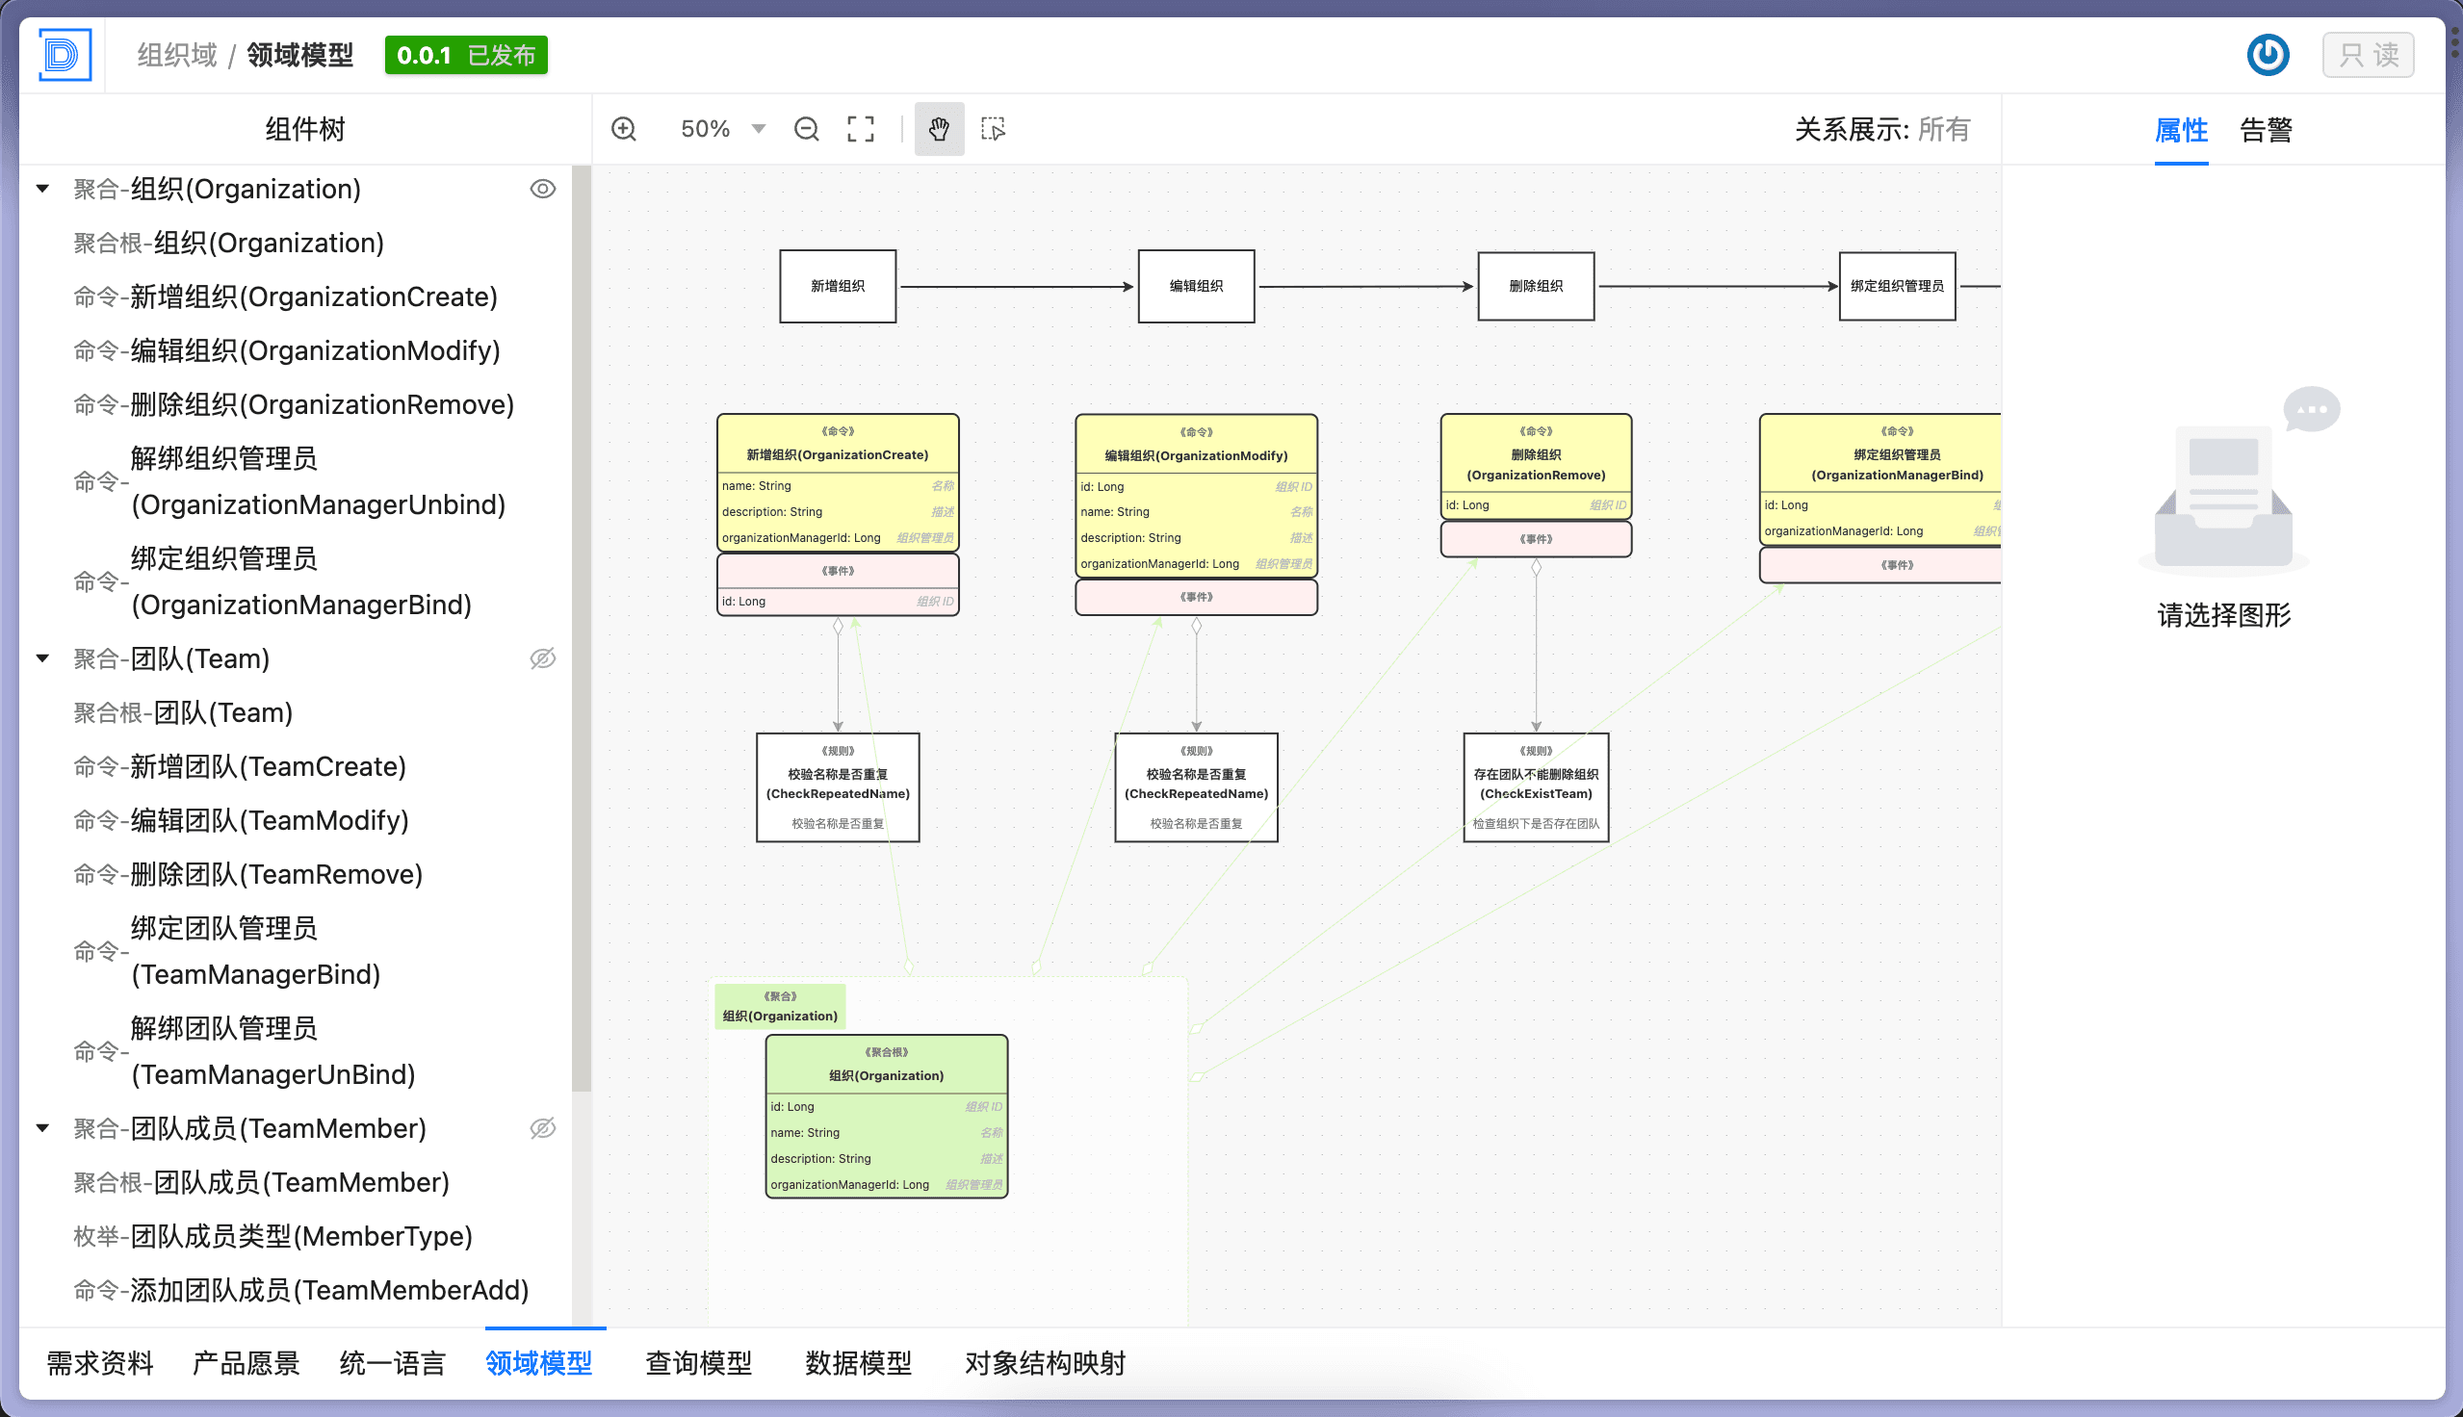Open the 50% zoom level dropdown
This screenshot has width=2463, height=1417.
click(758, 128)
